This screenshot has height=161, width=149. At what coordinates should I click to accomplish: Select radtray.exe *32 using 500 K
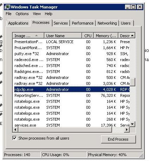pos(72,78)
